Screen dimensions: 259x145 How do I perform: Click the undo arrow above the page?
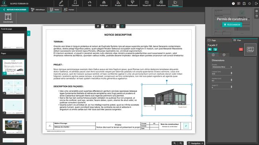click(x=107, y=26)
